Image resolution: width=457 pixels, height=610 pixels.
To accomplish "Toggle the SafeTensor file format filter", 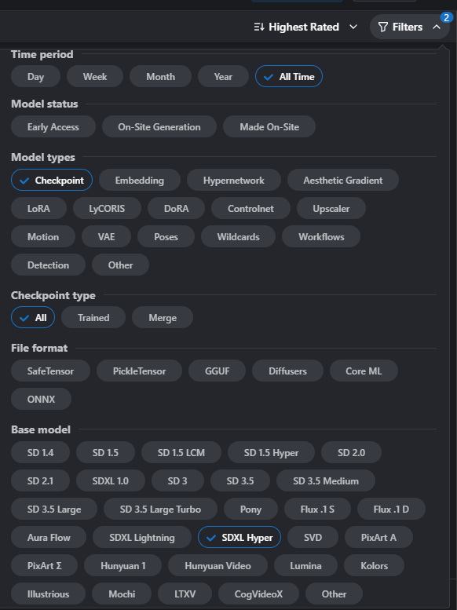I will tap(50, 371).
